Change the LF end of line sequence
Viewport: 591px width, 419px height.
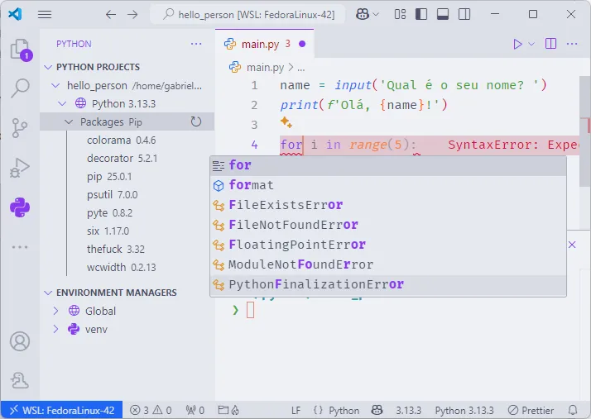tap(296, 410)
